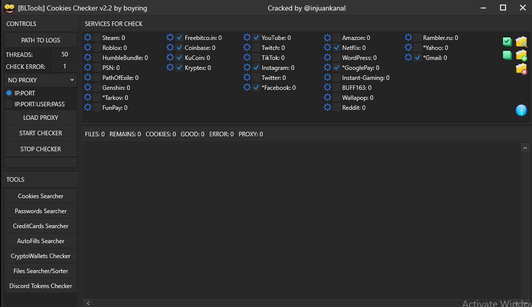Image resolution: width=532 pixels, height=307 pixels.
Task: Expand the log panel left chevron
Action: coord(88,303)
